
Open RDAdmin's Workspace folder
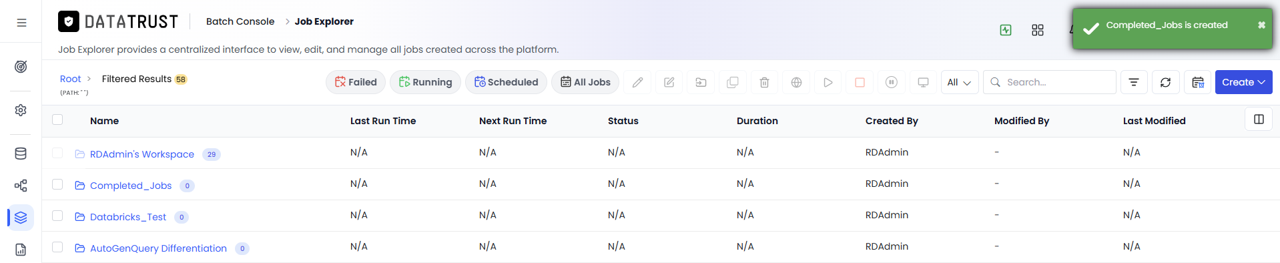(x=142, y=154)
